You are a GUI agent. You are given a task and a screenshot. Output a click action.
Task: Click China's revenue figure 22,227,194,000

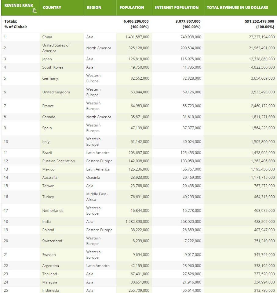click(x=262, y=37)
